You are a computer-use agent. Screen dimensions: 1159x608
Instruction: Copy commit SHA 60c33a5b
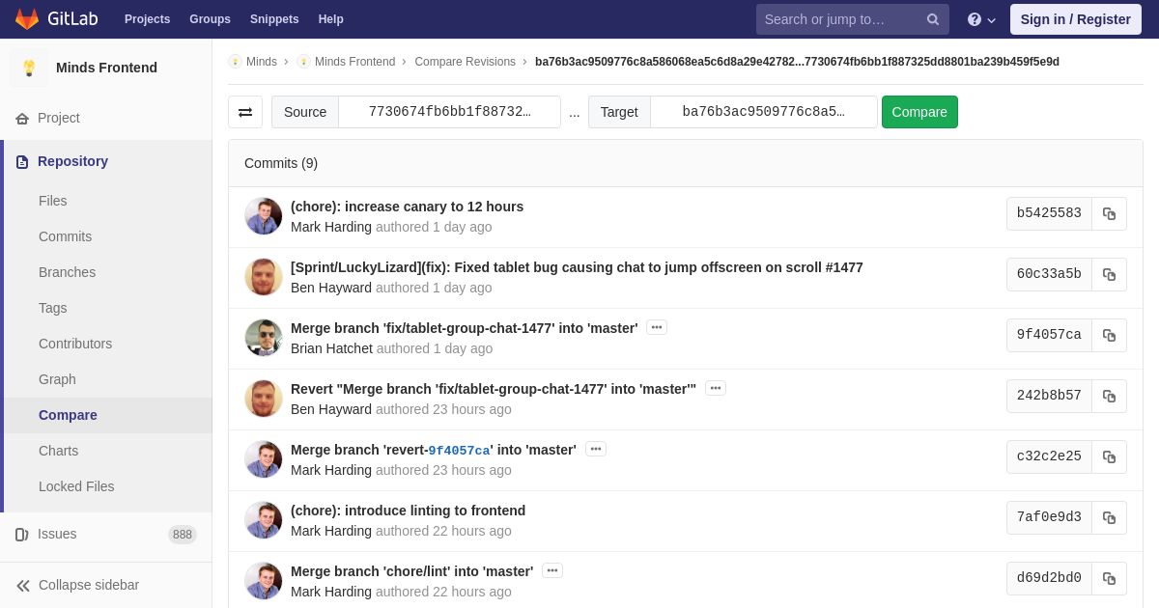pos(1109,275)
